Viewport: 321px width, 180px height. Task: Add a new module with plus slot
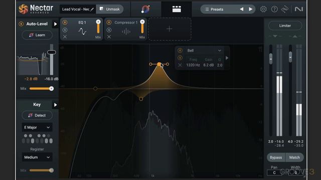[x=170, y=29]
